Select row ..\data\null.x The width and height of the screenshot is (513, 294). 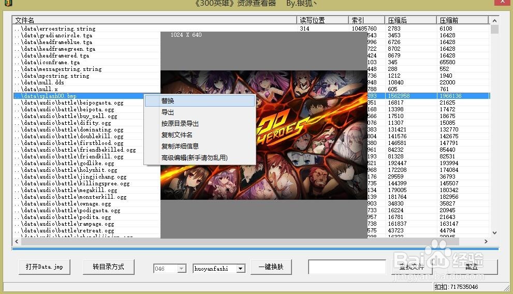point(251,89)
